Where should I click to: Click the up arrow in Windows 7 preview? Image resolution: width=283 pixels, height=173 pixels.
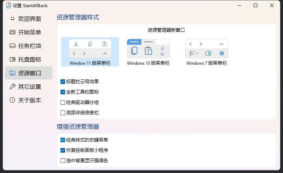click(221, 44)
